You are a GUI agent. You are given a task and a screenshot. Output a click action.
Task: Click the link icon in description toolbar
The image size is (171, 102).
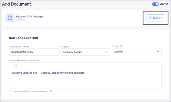click(15, 66)
